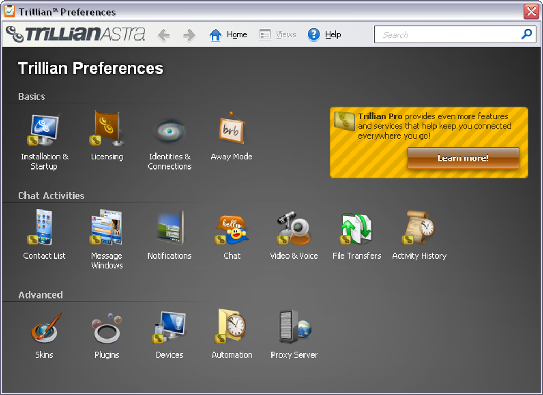Image resolution: width=543 pixels, height=395 pixels.
Task: Click the Trillian Astra logo
Action: 76,34
